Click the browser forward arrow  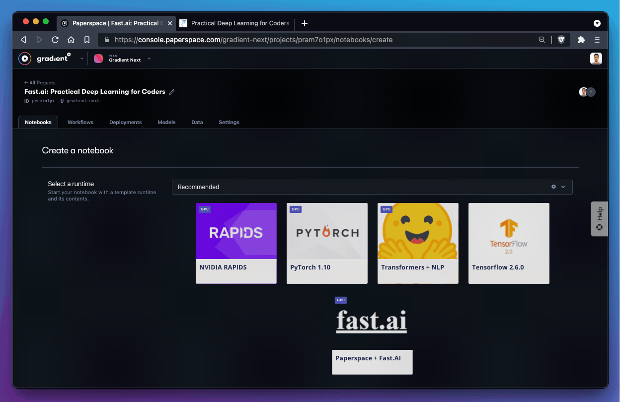(x=39, y=40)
